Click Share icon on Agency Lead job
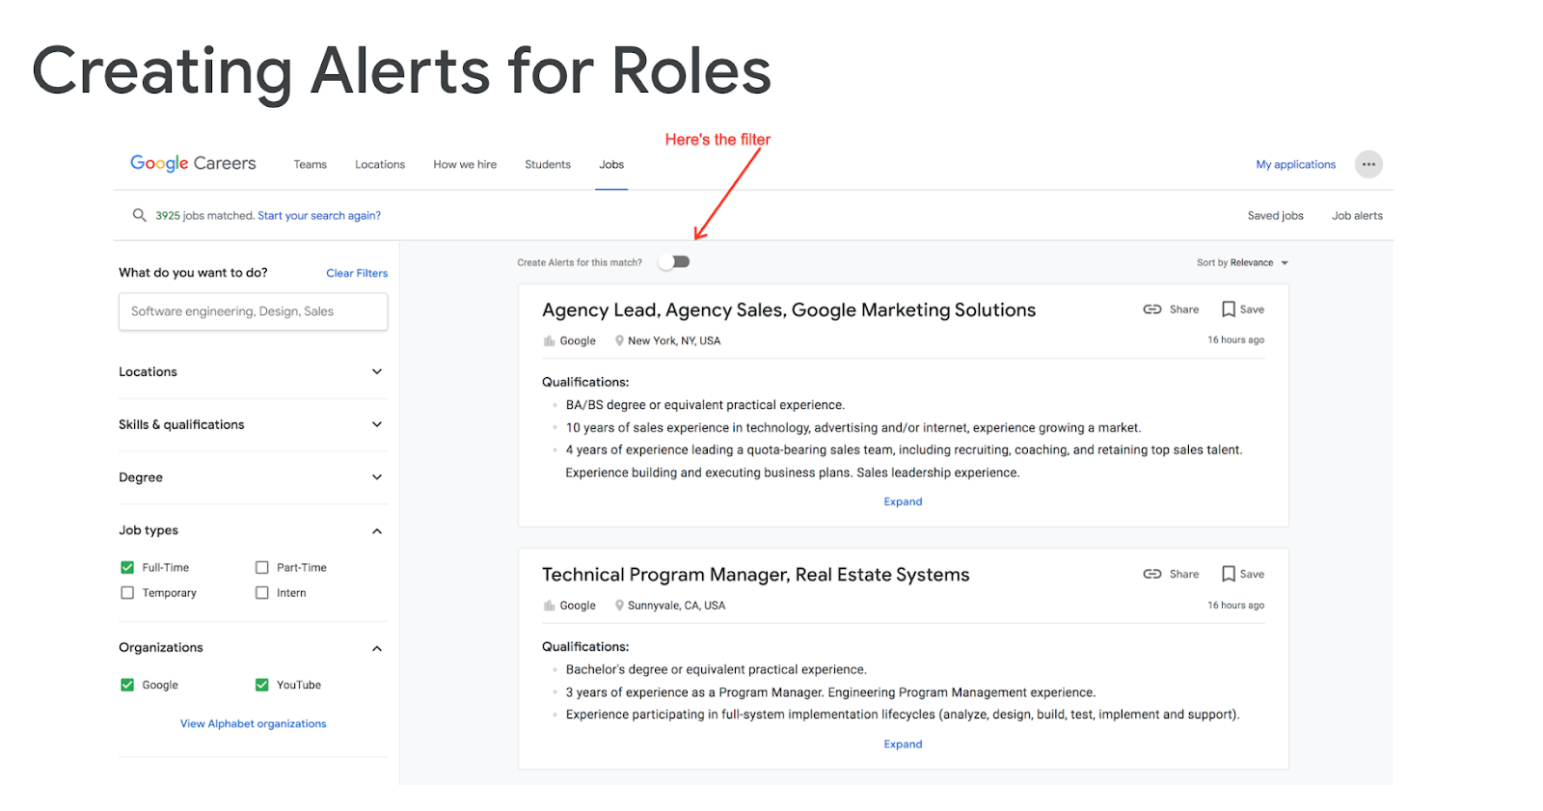This screenshot has width=1543, height=811. point(1152,310)
